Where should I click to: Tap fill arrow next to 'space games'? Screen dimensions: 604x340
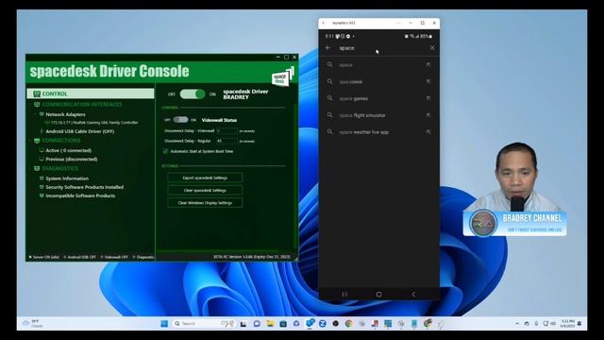(428, 98)
